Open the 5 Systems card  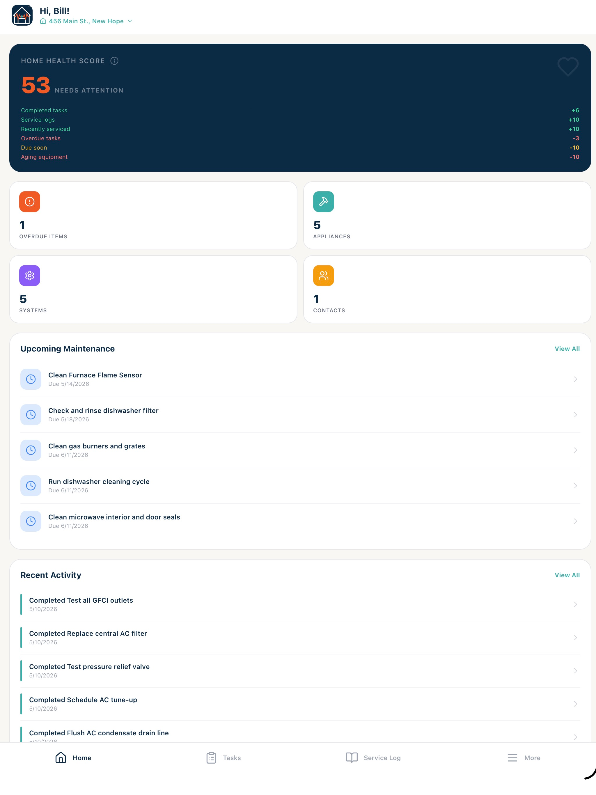153,289
